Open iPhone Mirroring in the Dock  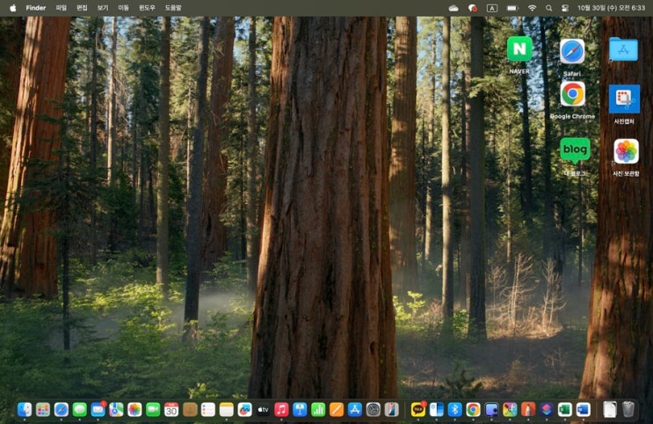(391, 410)
